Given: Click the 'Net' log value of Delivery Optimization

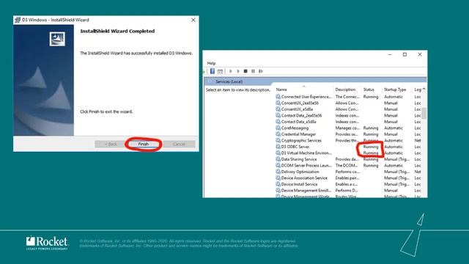Looking at the screenshot, I should coord(418,172).
